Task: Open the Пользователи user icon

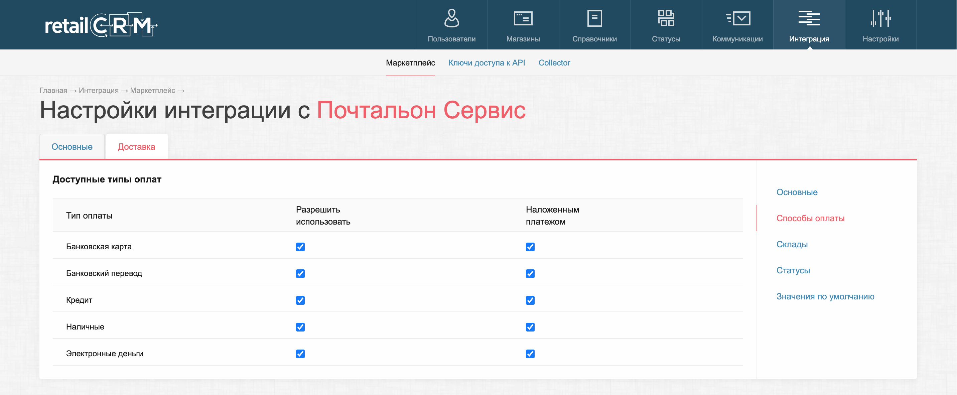Action: [451, 18]
